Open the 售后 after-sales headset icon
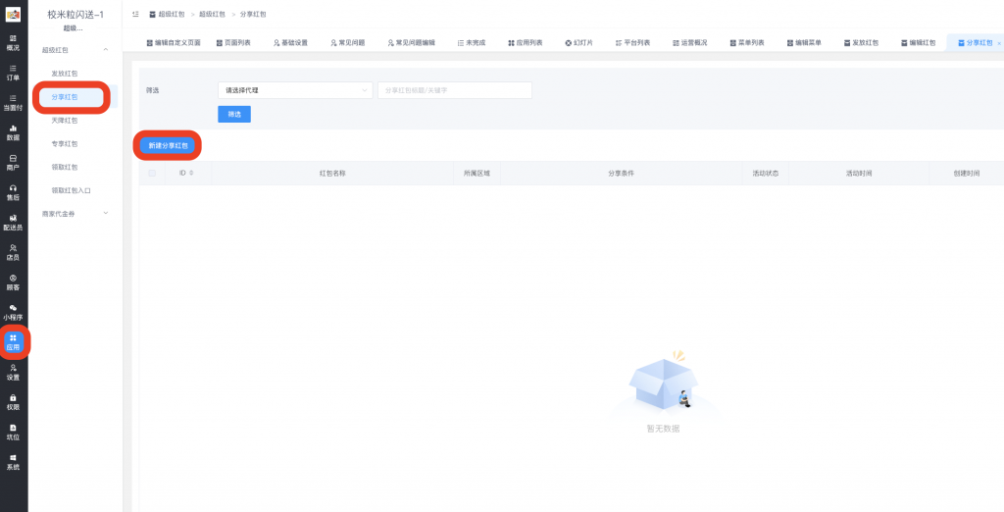1004x512 pixels. [x=13, y=192]
